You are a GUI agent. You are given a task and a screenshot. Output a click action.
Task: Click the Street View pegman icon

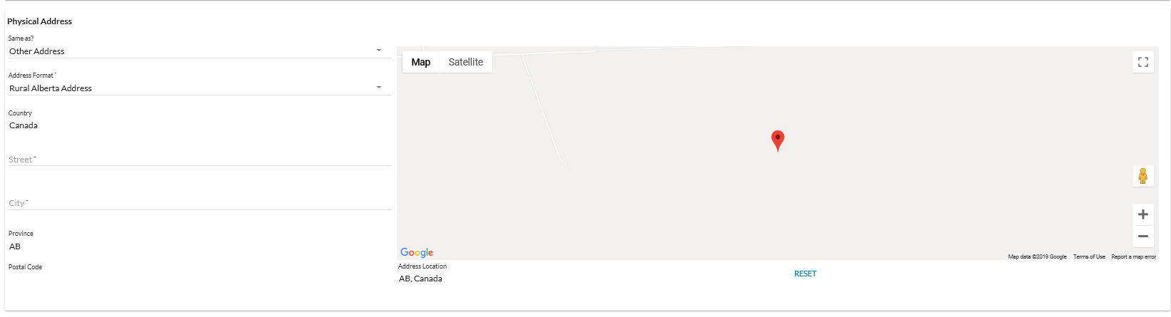[x=1142, y=176]
